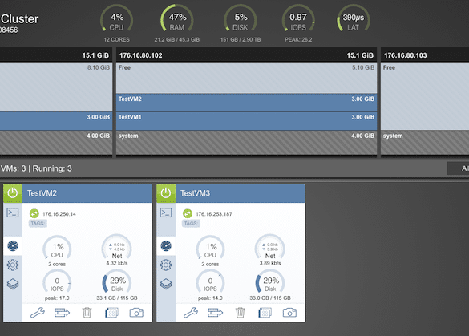Click TestVM3 card title

pyautogui.click(x=195, y=193)
